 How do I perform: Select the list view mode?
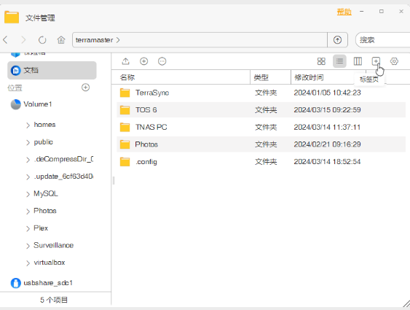tap(339, 61)
